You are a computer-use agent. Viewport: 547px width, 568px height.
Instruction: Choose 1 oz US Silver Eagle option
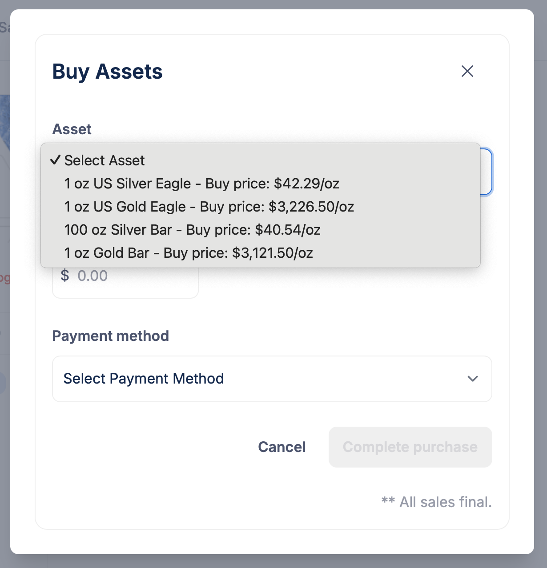click(260, 184)
